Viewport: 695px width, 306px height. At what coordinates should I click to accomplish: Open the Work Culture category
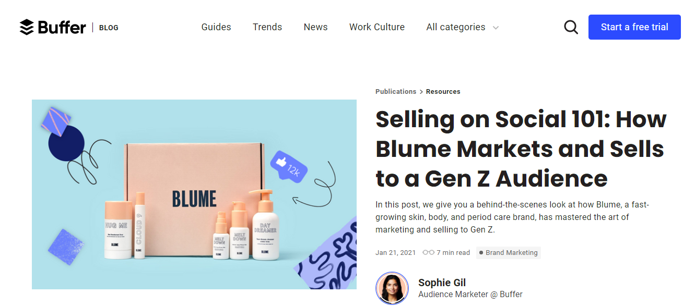377,27
